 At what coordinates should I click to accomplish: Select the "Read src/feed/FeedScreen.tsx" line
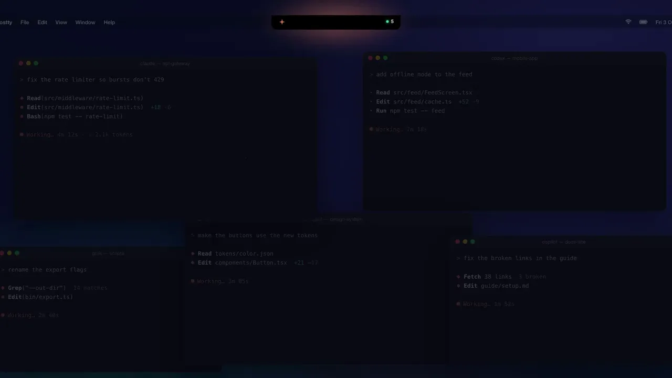(x=421, y=93)
